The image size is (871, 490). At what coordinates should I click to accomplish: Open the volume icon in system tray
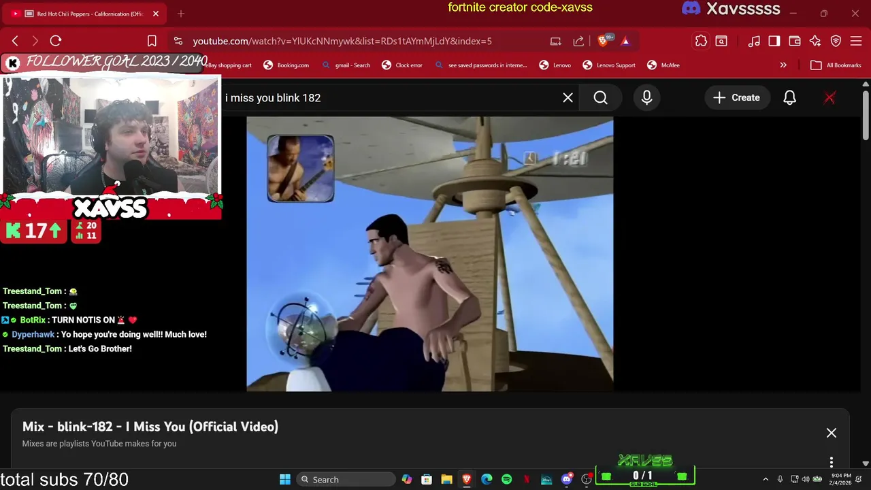click(806, 479)
